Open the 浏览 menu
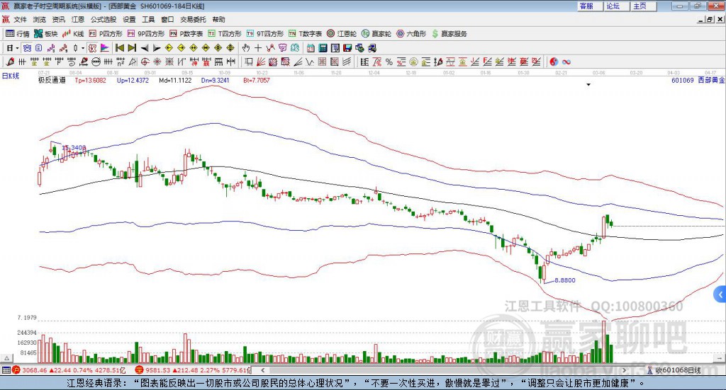Screen dimensions: 726x390 tap(40, 19)
